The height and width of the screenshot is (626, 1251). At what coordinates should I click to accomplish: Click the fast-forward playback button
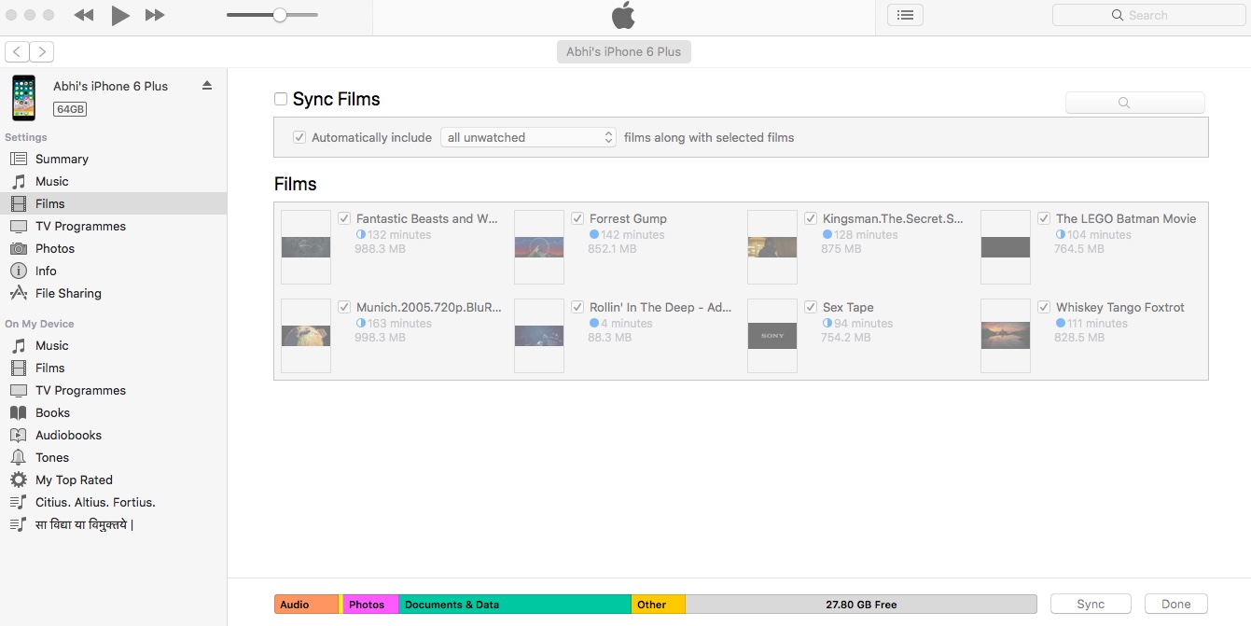point(155,15)
